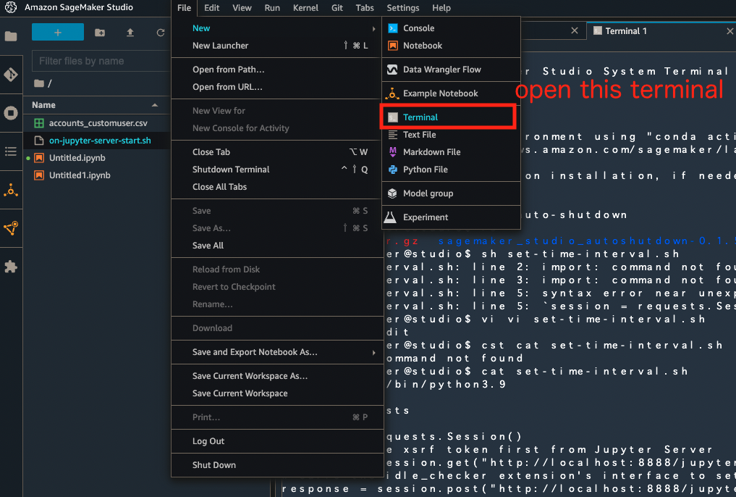The width and height of the screenshot is (736, 497).
Task: Upload files using the upload arrow icon
Action: tap(130, 32)
